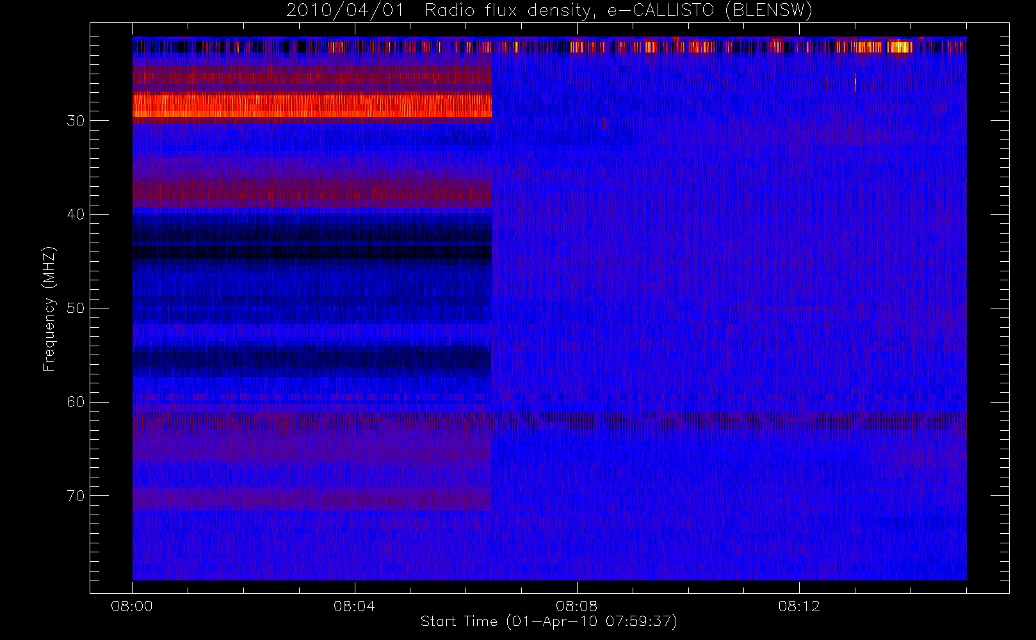Click the 08:12 time tick label

pos(799,606)
